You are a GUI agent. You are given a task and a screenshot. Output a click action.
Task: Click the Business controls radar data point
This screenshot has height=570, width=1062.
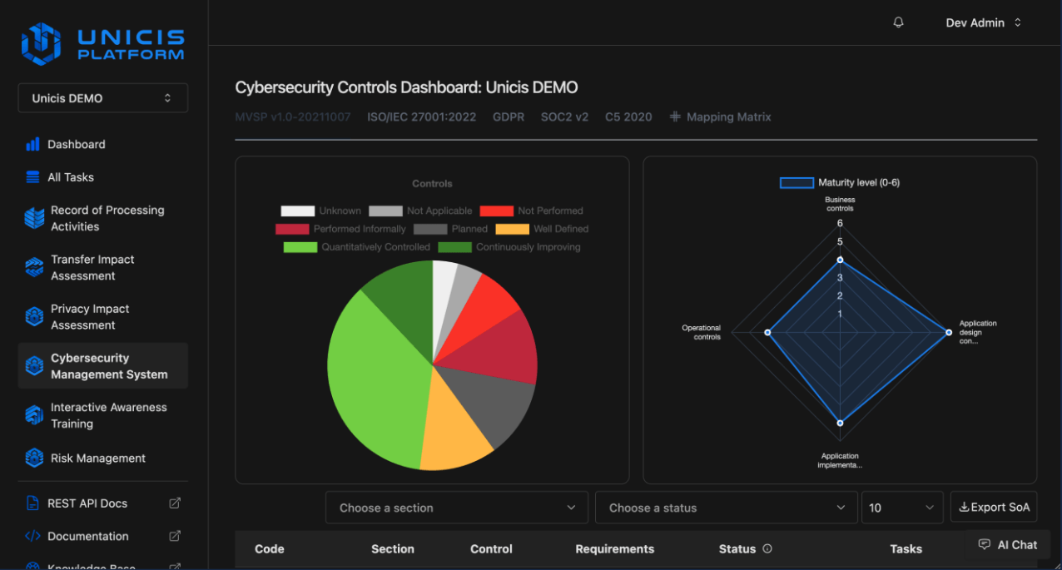840,260
